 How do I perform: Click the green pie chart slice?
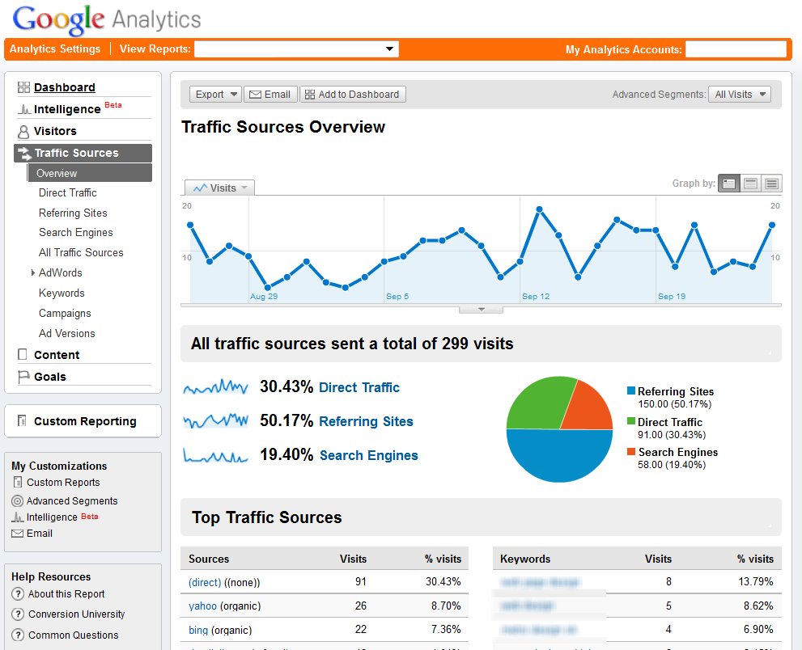pyautogui.click(x=537, y=403)
